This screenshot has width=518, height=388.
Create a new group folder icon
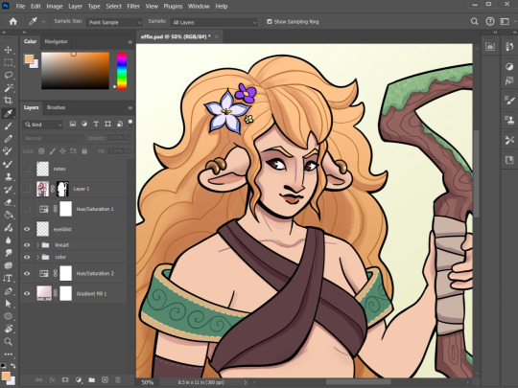(x=92, y=379)
